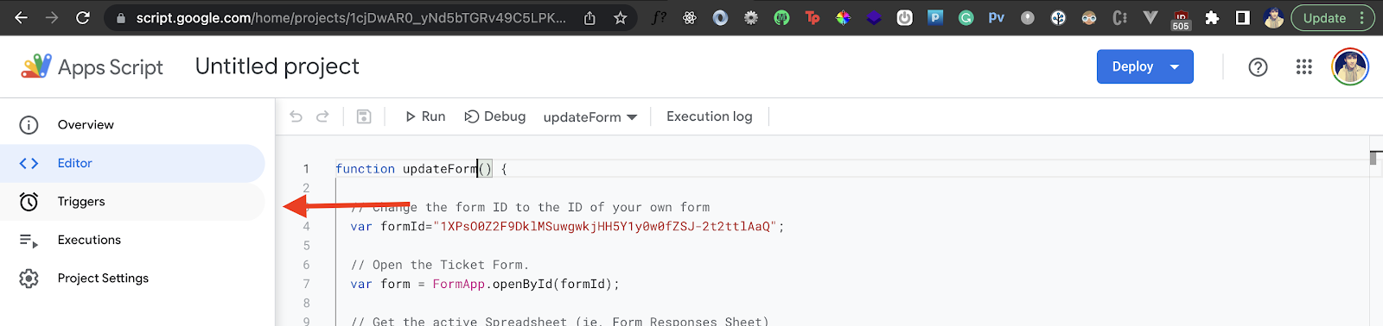Screen dimensions: 1383x326
Task: Click the Executions list icon
Action: tap(29, 241)
